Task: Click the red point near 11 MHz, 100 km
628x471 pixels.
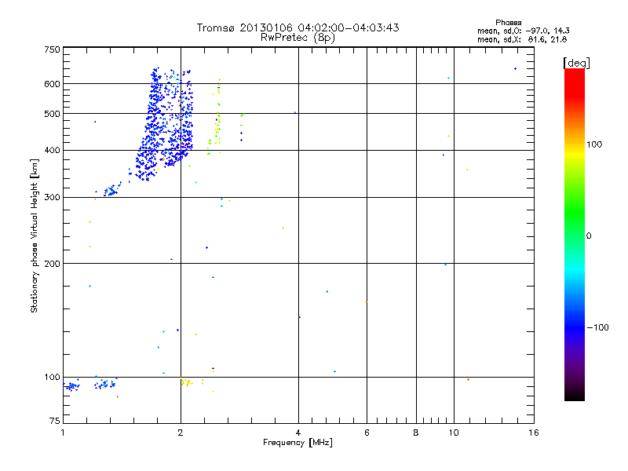Action: 468,380
